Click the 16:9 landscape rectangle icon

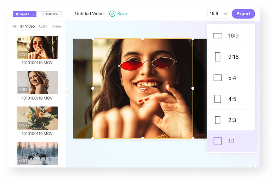(x=217, y=36)
